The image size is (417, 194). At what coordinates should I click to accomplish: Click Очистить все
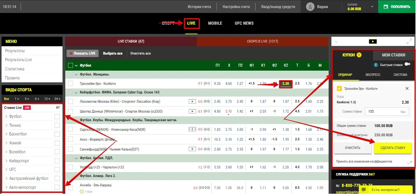click(140, 53)
